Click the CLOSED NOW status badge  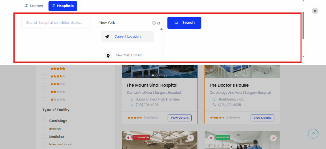click(x=141, y=137)
